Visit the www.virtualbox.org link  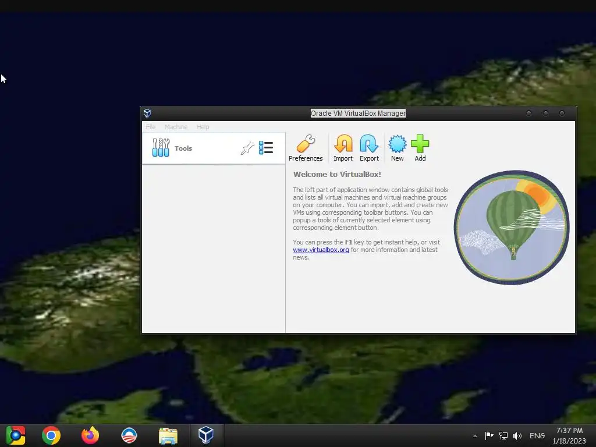tap(321, 250)
